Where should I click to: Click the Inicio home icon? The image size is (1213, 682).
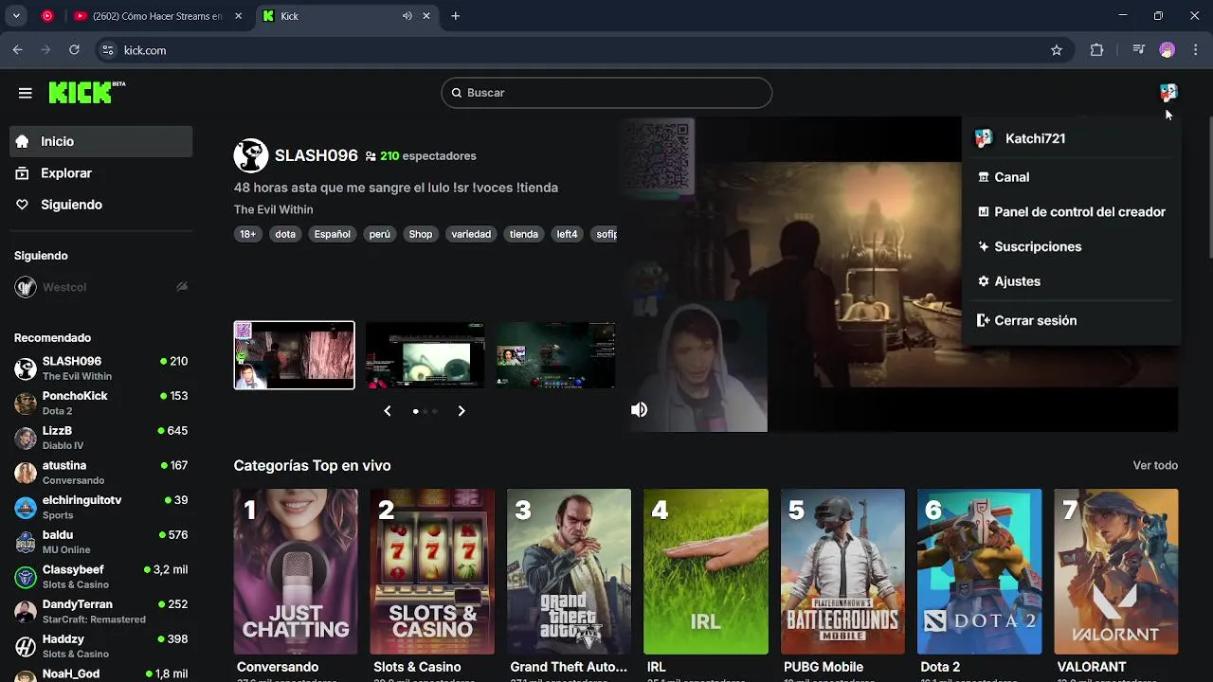[x=23, y=141]
